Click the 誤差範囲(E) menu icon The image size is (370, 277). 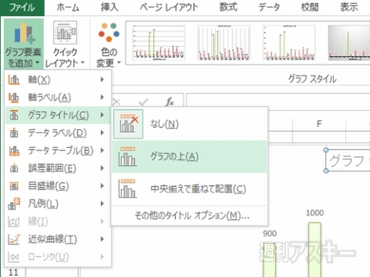[14, 169]
